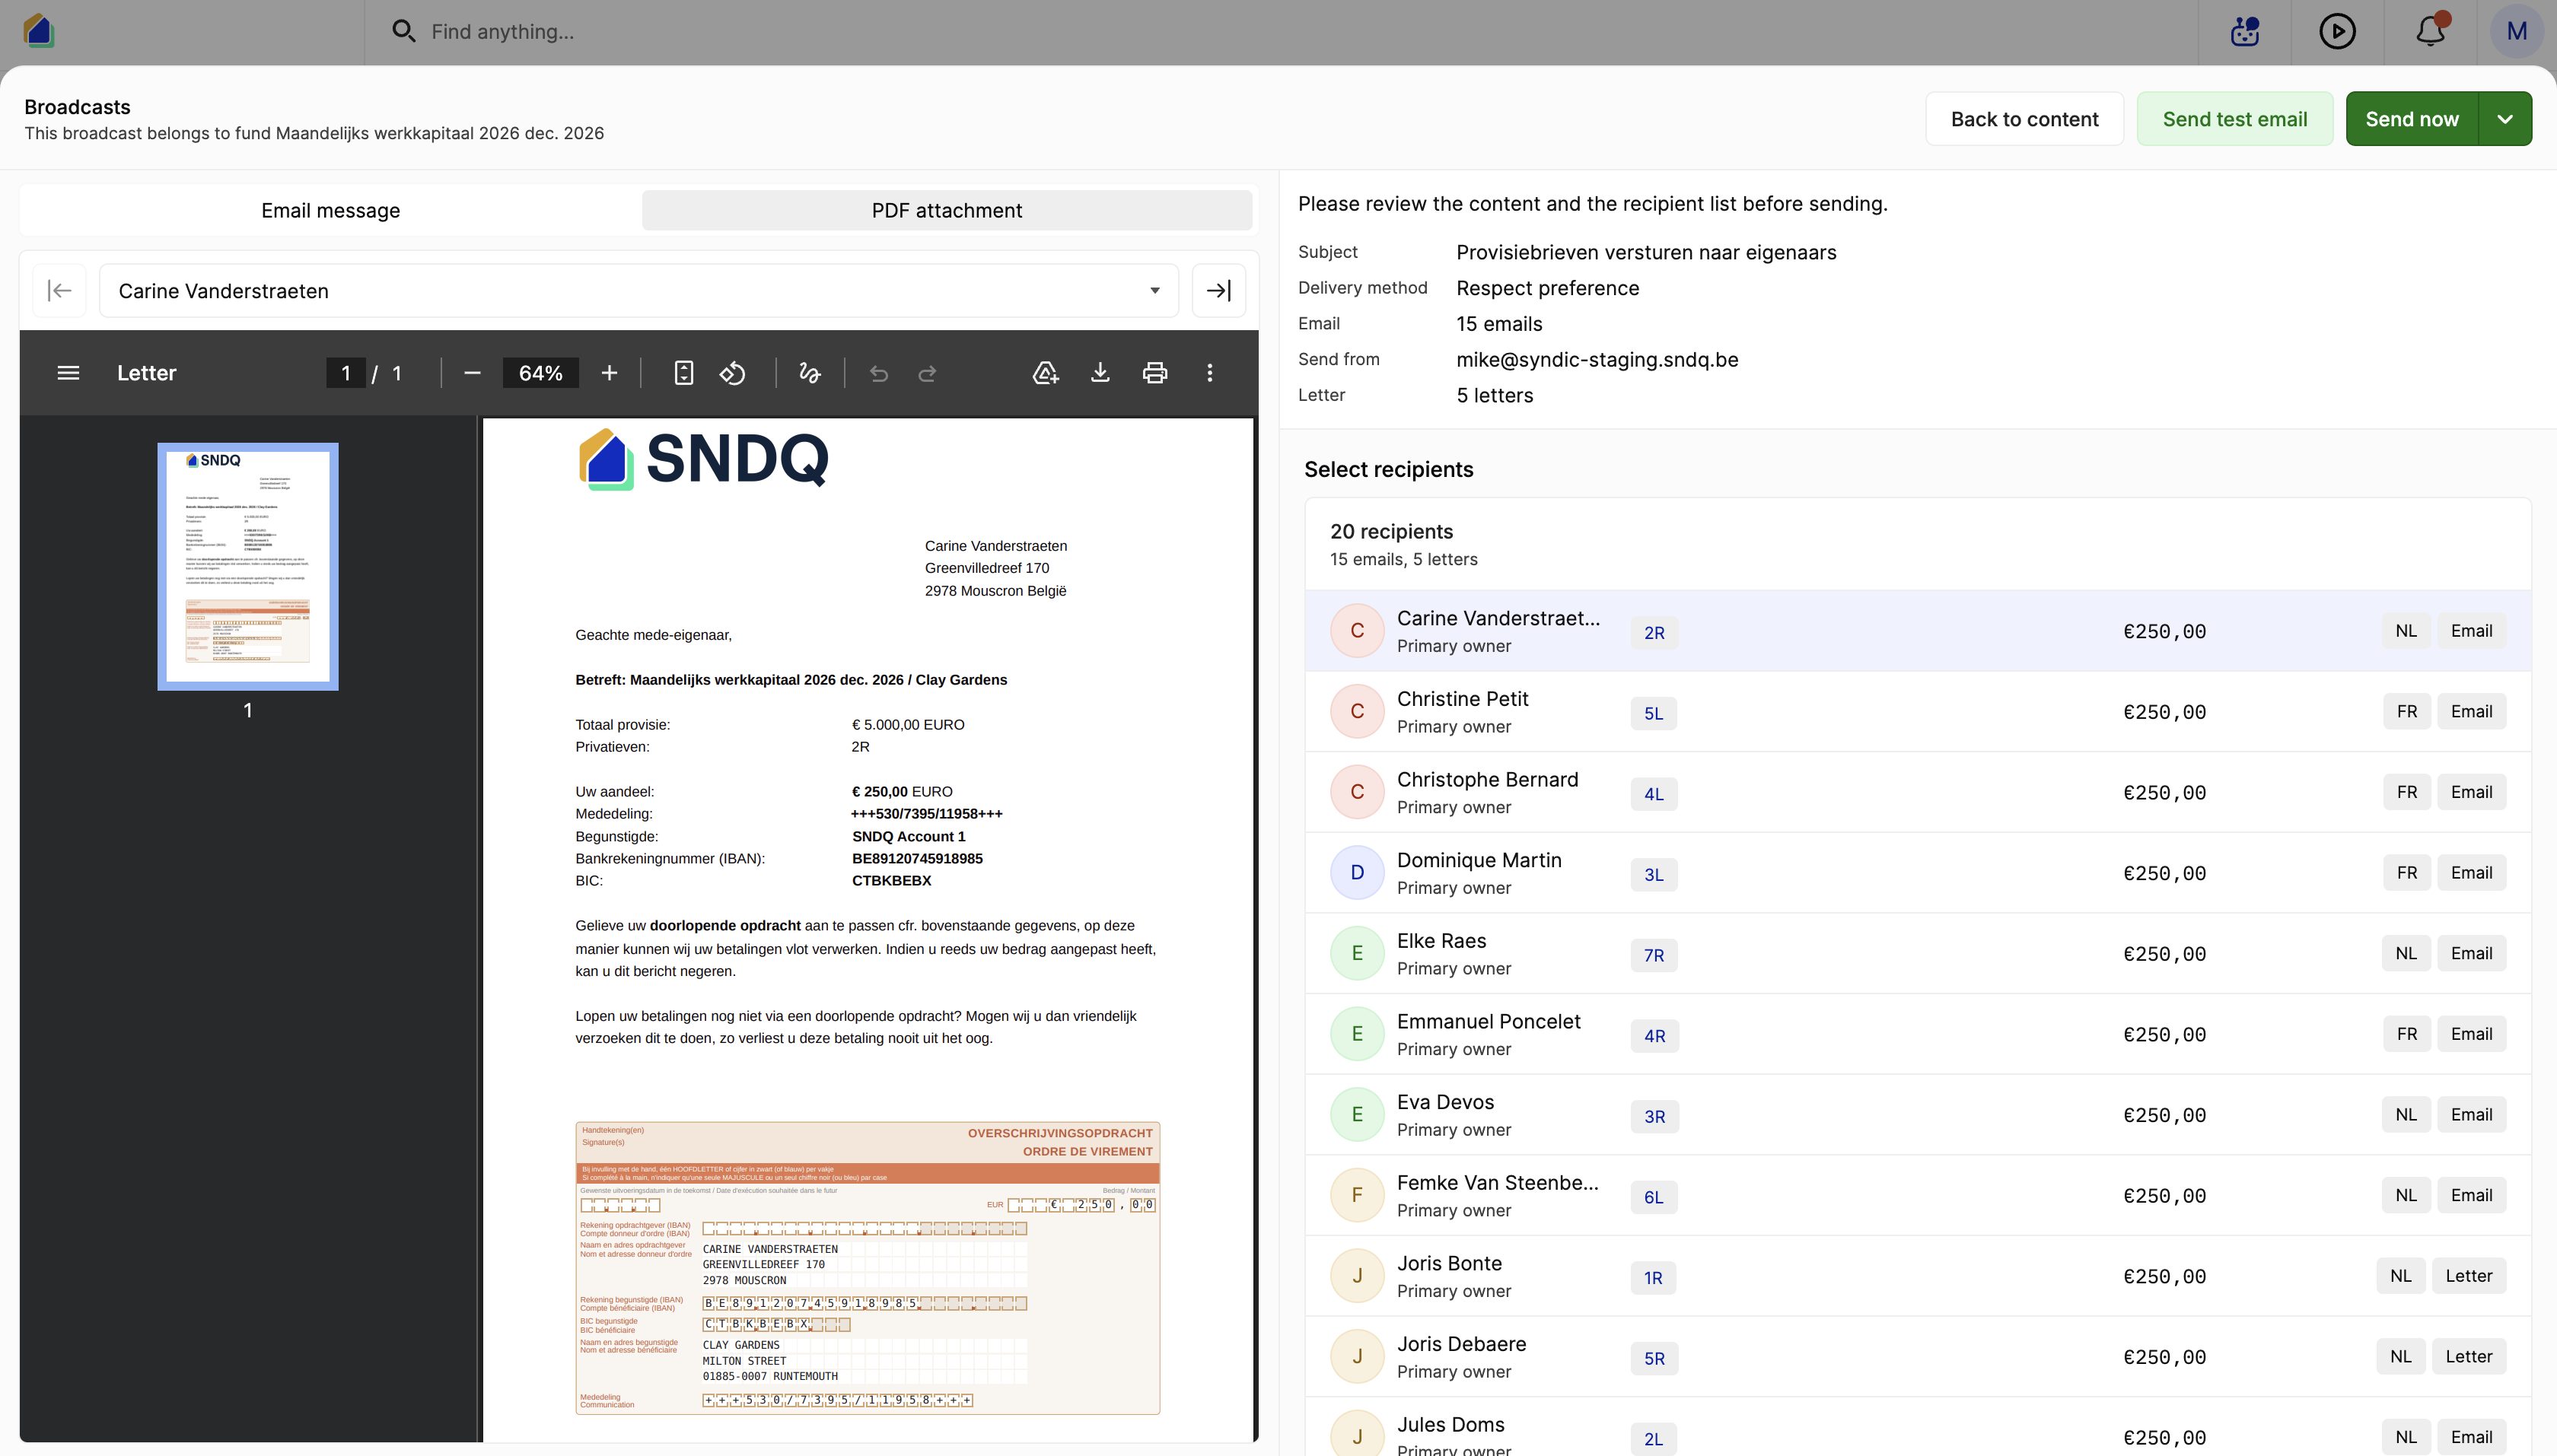
Task: Download the PDF letter
Action: pyautogui.click(x=1100, y=373)
